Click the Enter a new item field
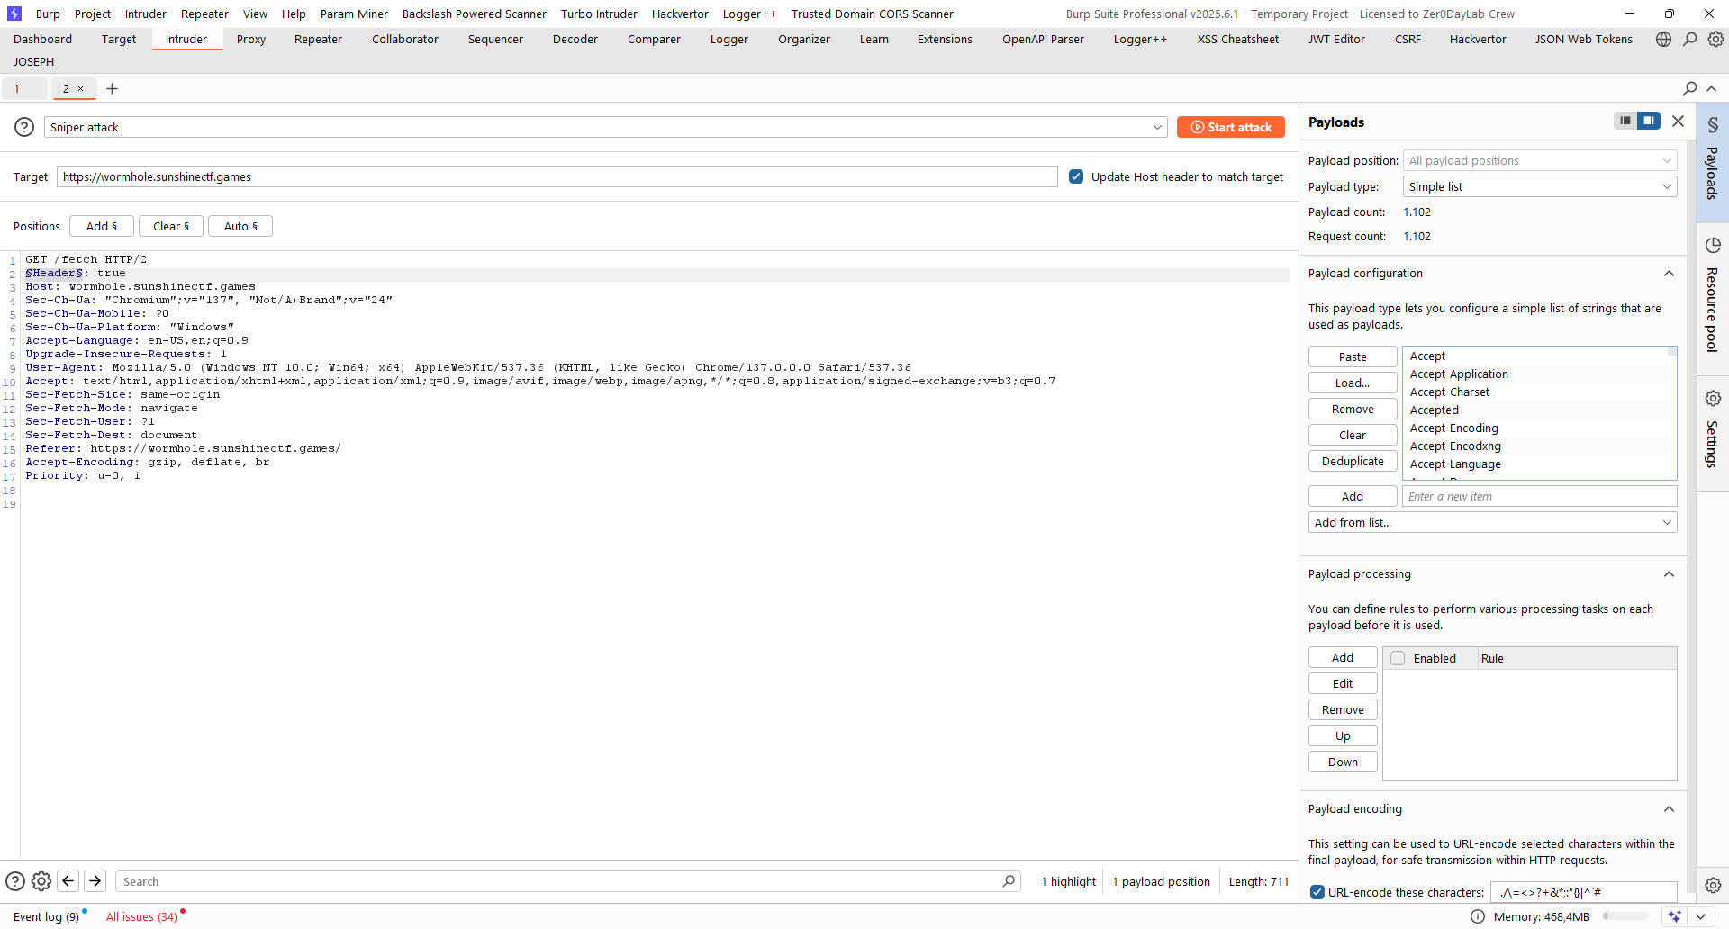This screenshot has width=1729, height=929. (x=1539, y=496)
